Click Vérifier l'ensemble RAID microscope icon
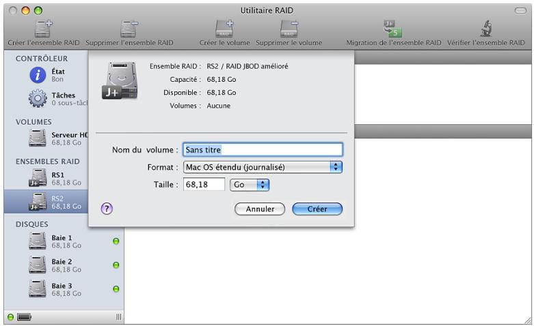 (486, 29)
